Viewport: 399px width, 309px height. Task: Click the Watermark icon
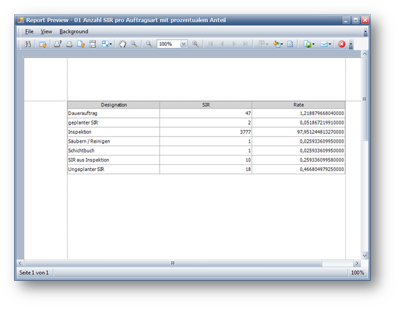[290, 44]
